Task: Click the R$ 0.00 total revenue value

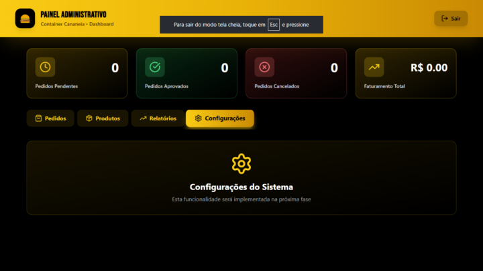Action: [429, 68]
